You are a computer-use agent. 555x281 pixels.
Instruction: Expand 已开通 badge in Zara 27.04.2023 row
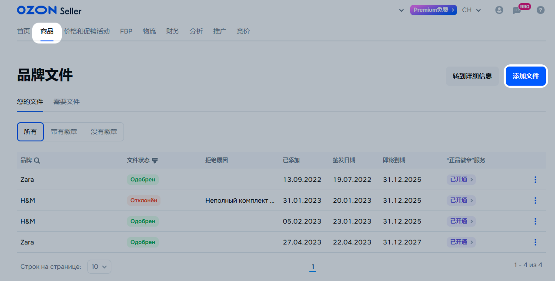pyautogui.click(x=461, y=242)
